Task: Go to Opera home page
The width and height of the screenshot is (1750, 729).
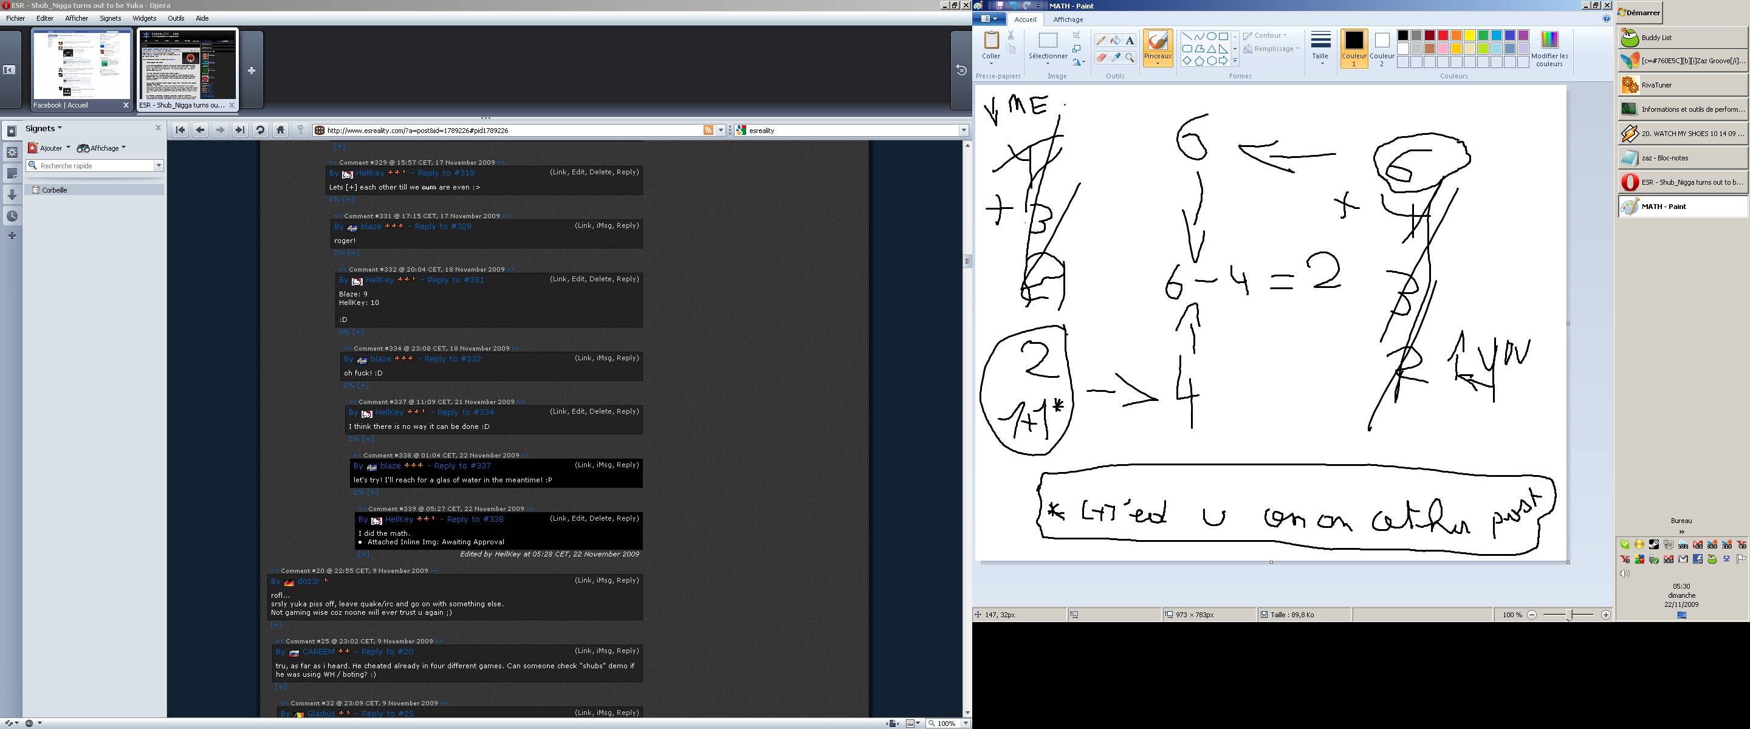Action: click(x=280, y=131)
